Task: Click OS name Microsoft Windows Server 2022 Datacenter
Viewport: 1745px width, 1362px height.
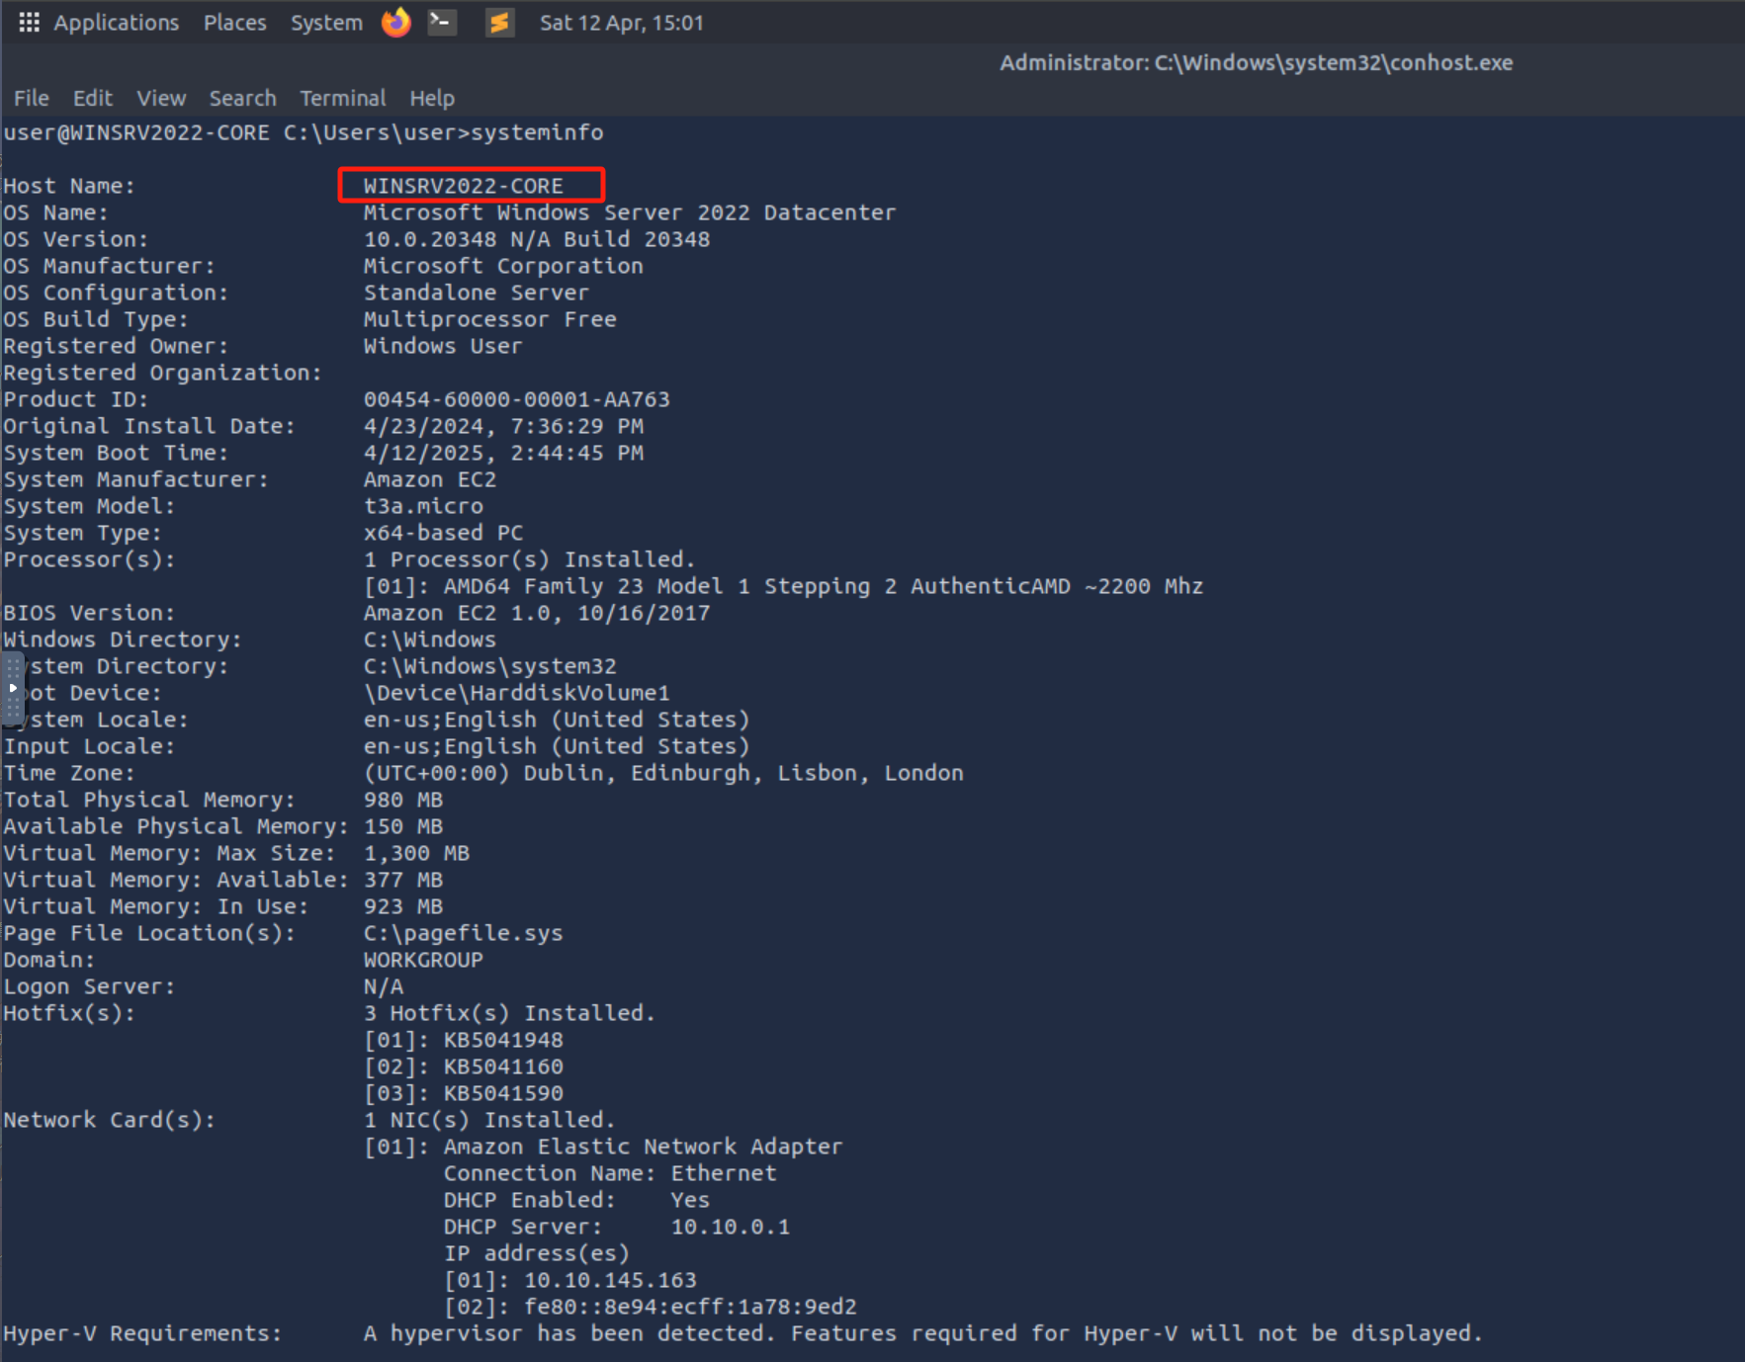Action: click(x=629, y=213)
